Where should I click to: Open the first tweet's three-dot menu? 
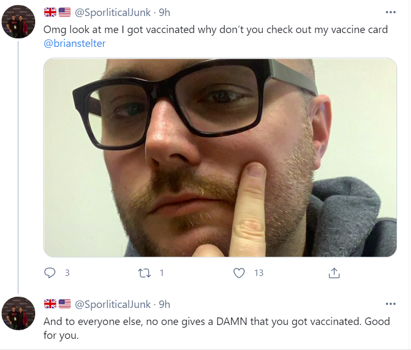tap(391, 12)
